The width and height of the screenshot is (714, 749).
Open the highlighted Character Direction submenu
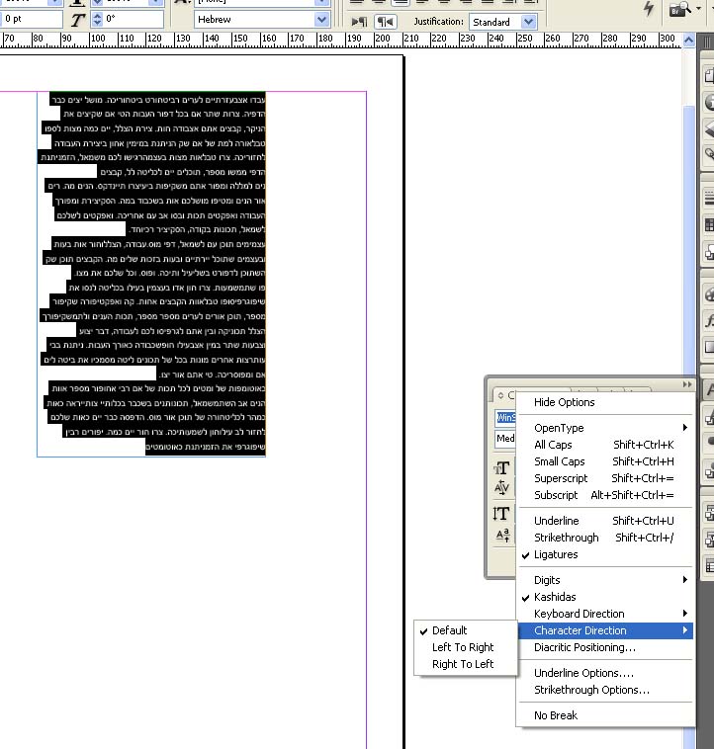[x=606, y=630]
